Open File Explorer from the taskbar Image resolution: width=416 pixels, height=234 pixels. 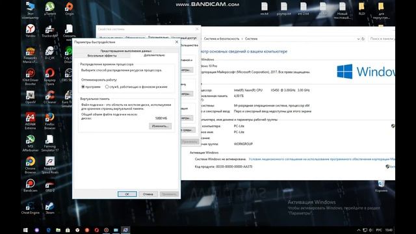(x=58, y=230)
